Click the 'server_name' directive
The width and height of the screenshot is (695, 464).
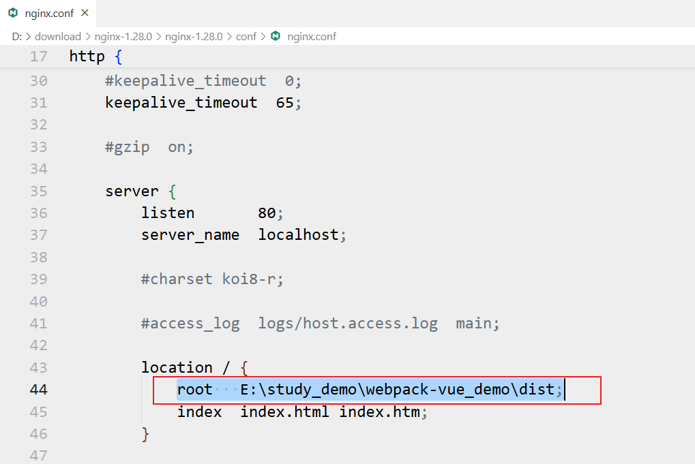click(x=190, y=235)
